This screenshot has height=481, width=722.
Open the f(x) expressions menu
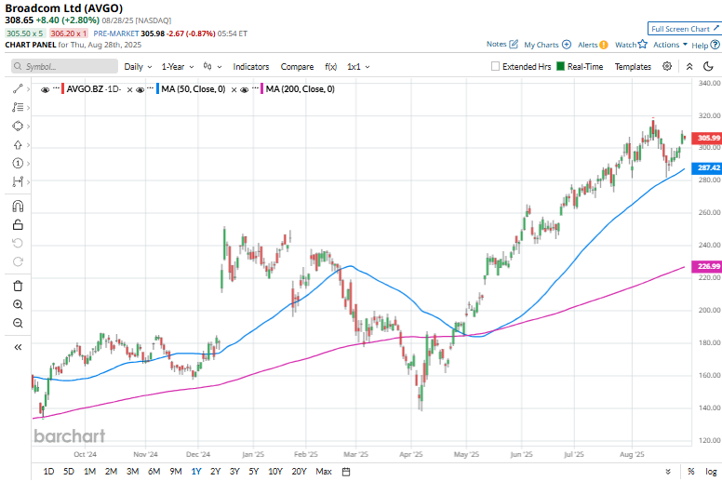330,67
